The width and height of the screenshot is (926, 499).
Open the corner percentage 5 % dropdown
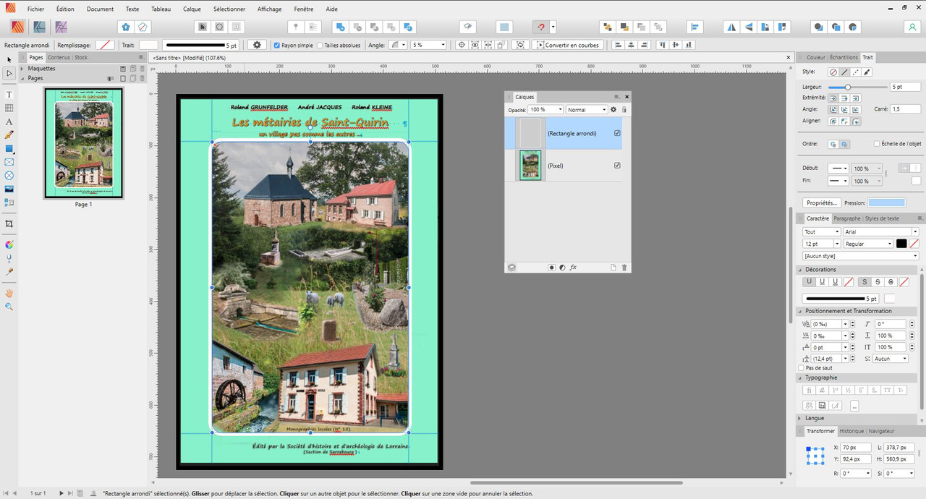(x=428, y=45)
